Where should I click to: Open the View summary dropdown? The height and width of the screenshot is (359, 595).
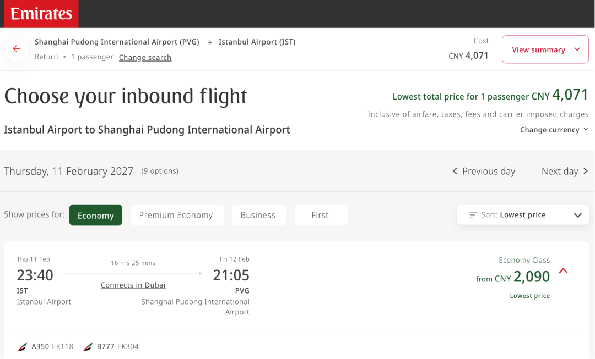click(545, 49)
